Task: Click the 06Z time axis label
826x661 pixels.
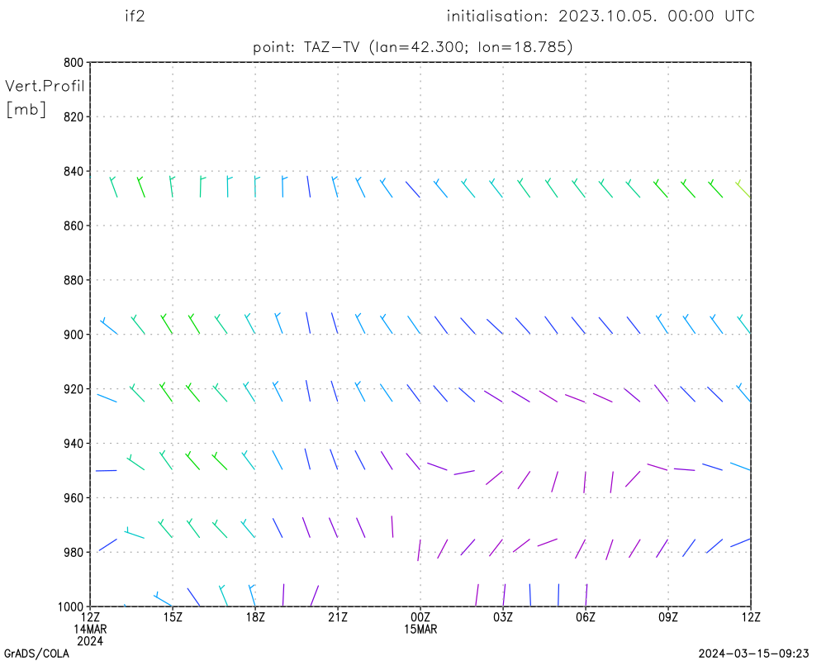Action: tap(586, 616)
